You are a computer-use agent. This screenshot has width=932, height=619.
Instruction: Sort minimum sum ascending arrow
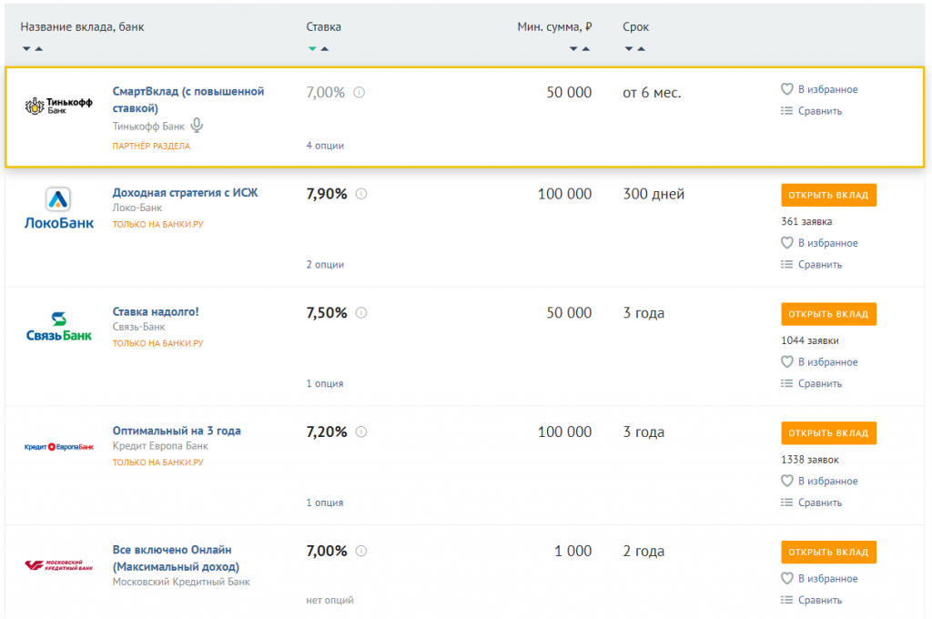pos(586,49)
